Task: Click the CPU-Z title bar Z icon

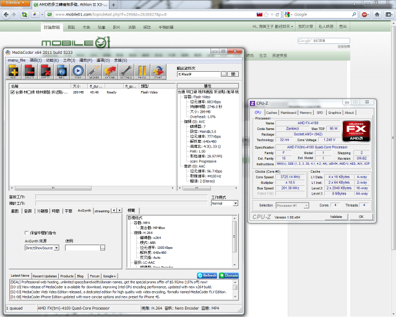Action: (x=252, y=103)
